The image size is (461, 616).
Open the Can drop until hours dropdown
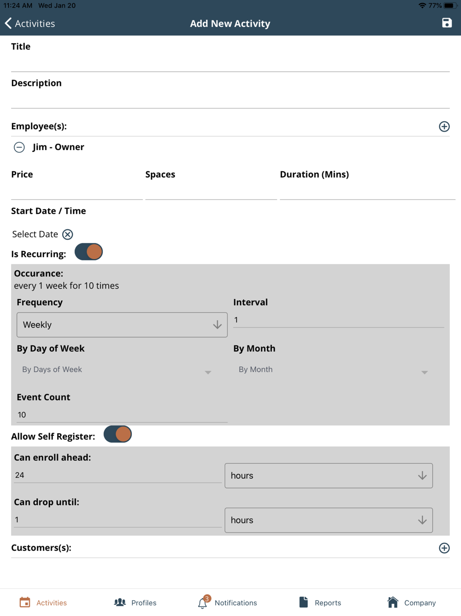(x=328, y=520)
